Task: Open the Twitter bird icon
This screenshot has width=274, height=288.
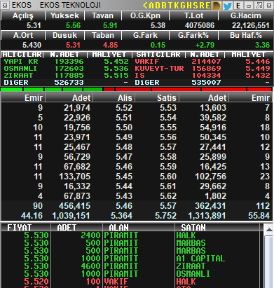Action: pyautogui.click(x=228, y=6)
